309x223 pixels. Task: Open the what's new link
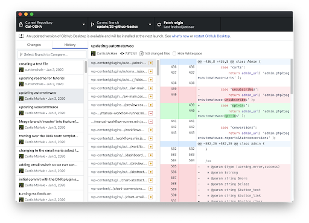tap(180, 36)
